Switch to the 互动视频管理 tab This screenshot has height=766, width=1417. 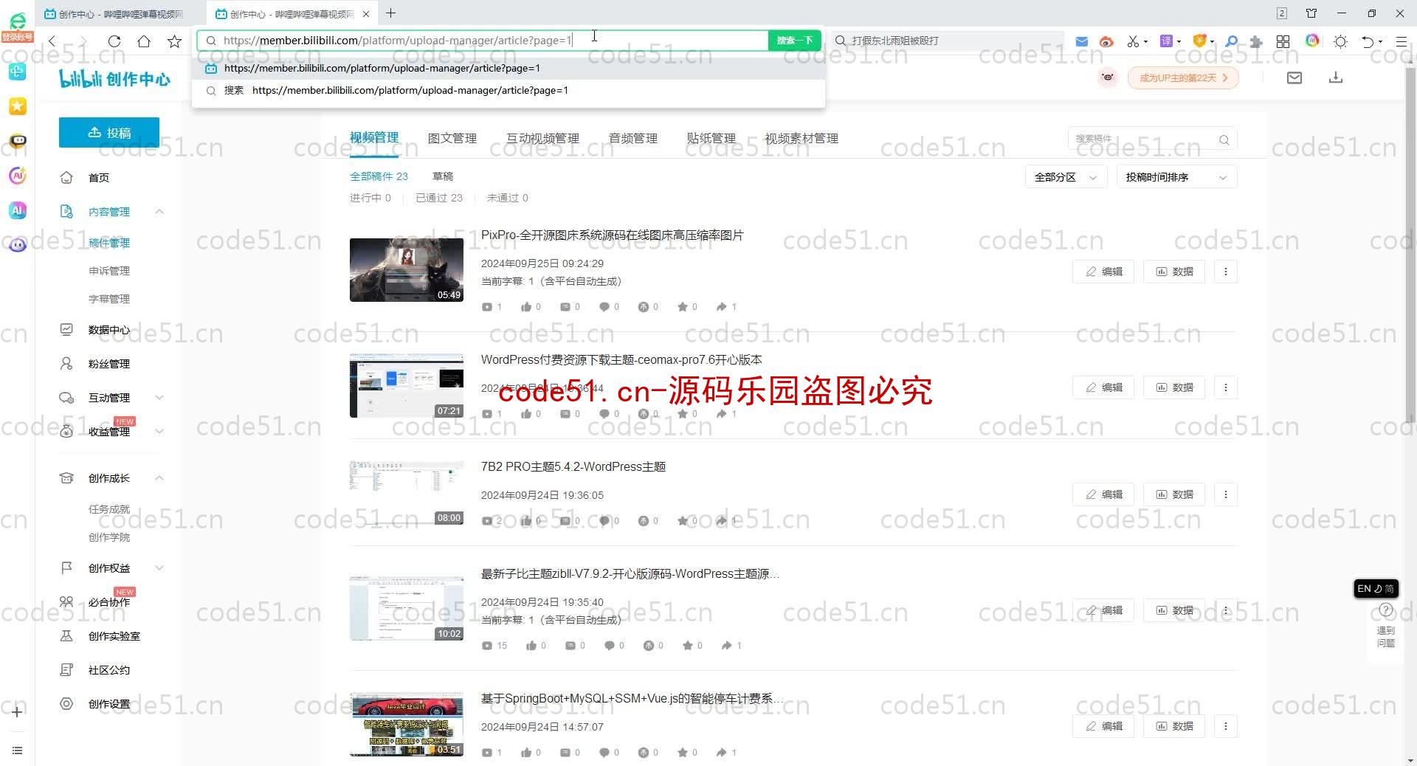542,138
